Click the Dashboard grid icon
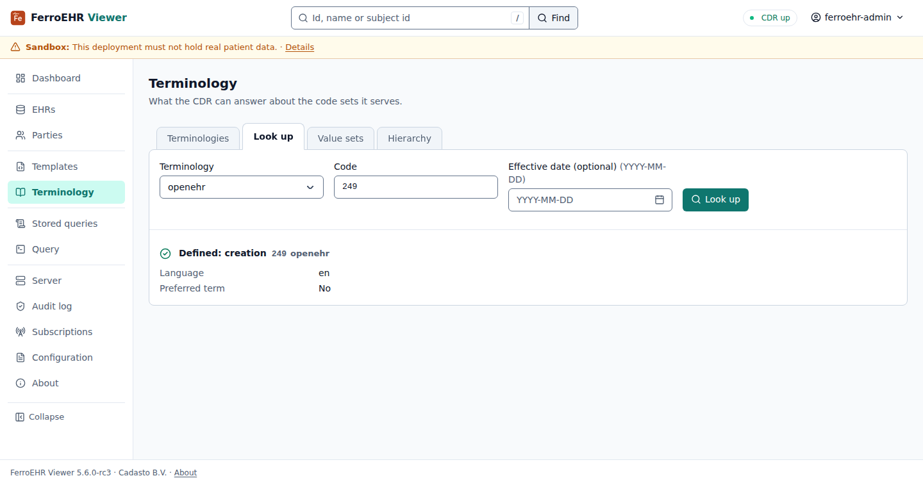The width and height of the screenshot is (923, 485). click(x=21, y=78)
